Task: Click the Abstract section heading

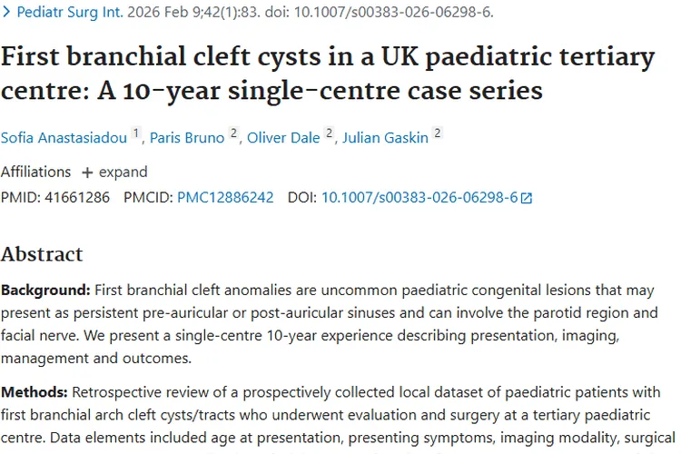Action: (x=42, y=254)
